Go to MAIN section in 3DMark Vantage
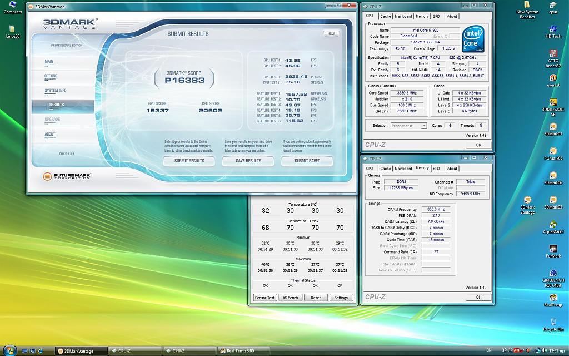 click(49, 61)
